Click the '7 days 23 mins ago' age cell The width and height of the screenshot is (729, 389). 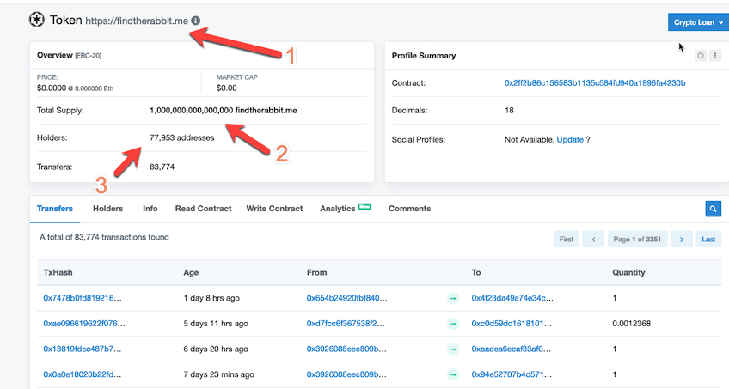tap(218, 374)
